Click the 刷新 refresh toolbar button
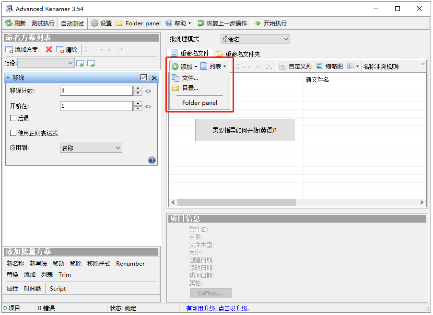The width and height of the screenshot is (433, 315). pyautogui.click(x=15, y=23)
